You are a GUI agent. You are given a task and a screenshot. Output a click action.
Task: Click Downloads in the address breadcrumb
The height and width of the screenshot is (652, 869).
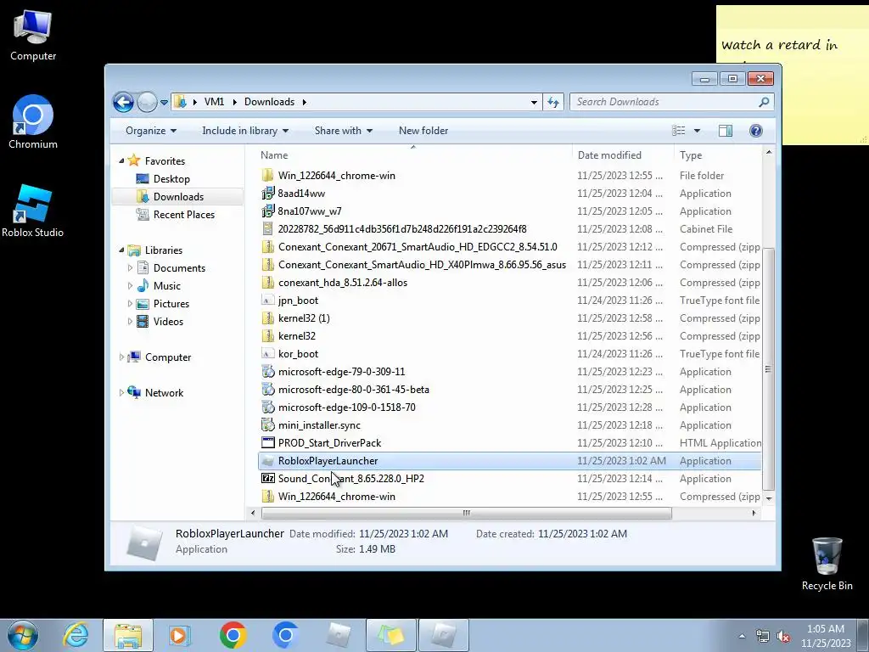click(x=269, y=102)
